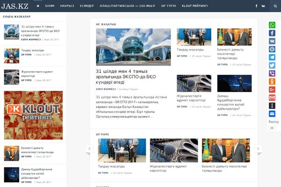Screen dimensions: 281x187
Task: Open main headline 31 шілде мен 4 тамыз
Action: click(x=126, y=77)
